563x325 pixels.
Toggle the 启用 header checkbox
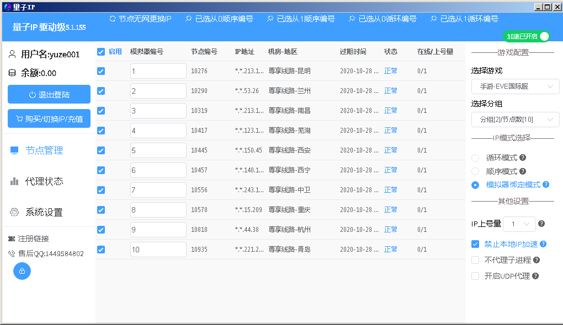(x=101, y=51)
